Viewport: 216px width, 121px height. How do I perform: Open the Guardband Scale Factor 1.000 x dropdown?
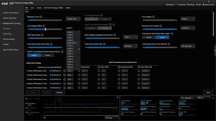[131, 37]
